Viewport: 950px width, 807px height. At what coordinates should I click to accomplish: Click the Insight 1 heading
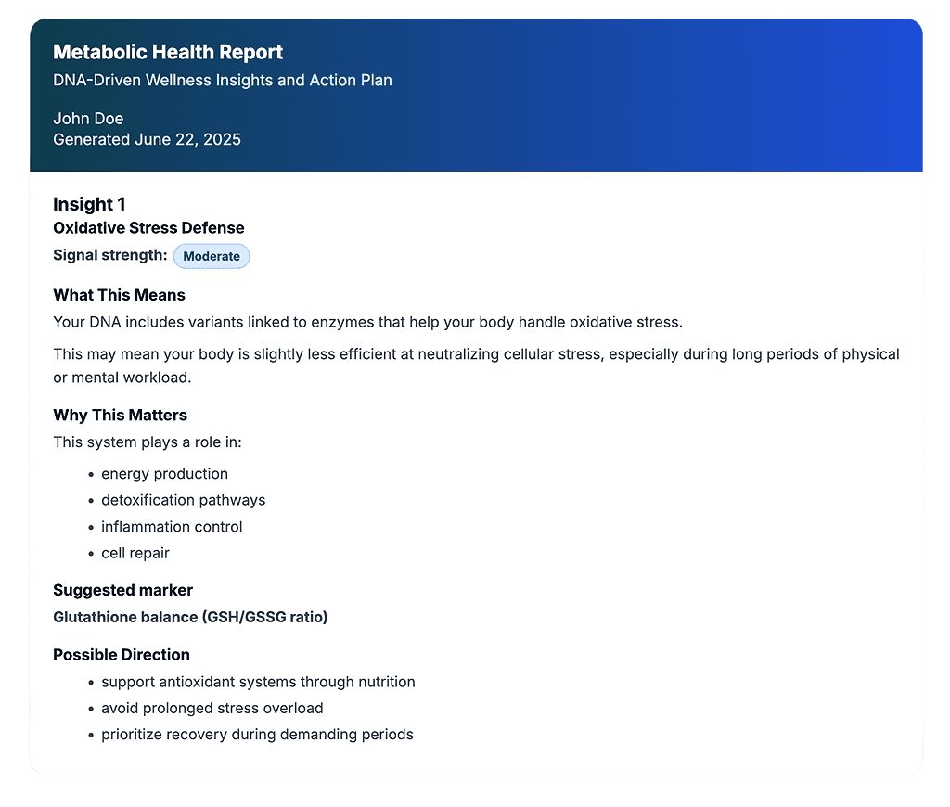89,204
